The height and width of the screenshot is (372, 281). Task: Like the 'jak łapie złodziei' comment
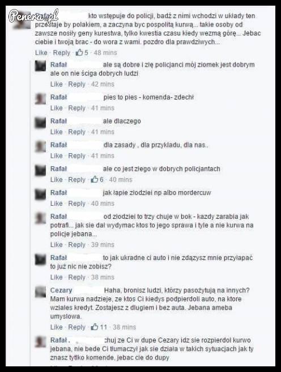click(x=56, y=204)
